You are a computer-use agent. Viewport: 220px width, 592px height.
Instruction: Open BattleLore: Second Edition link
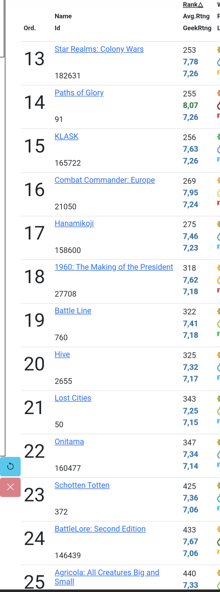(x=100, y=529)
